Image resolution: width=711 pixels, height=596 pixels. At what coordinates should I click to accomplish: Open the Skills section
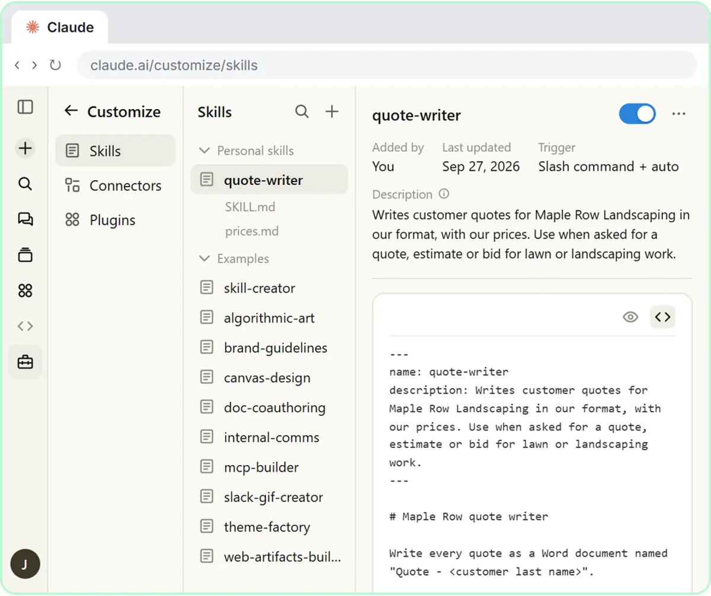tap(116, 151)
